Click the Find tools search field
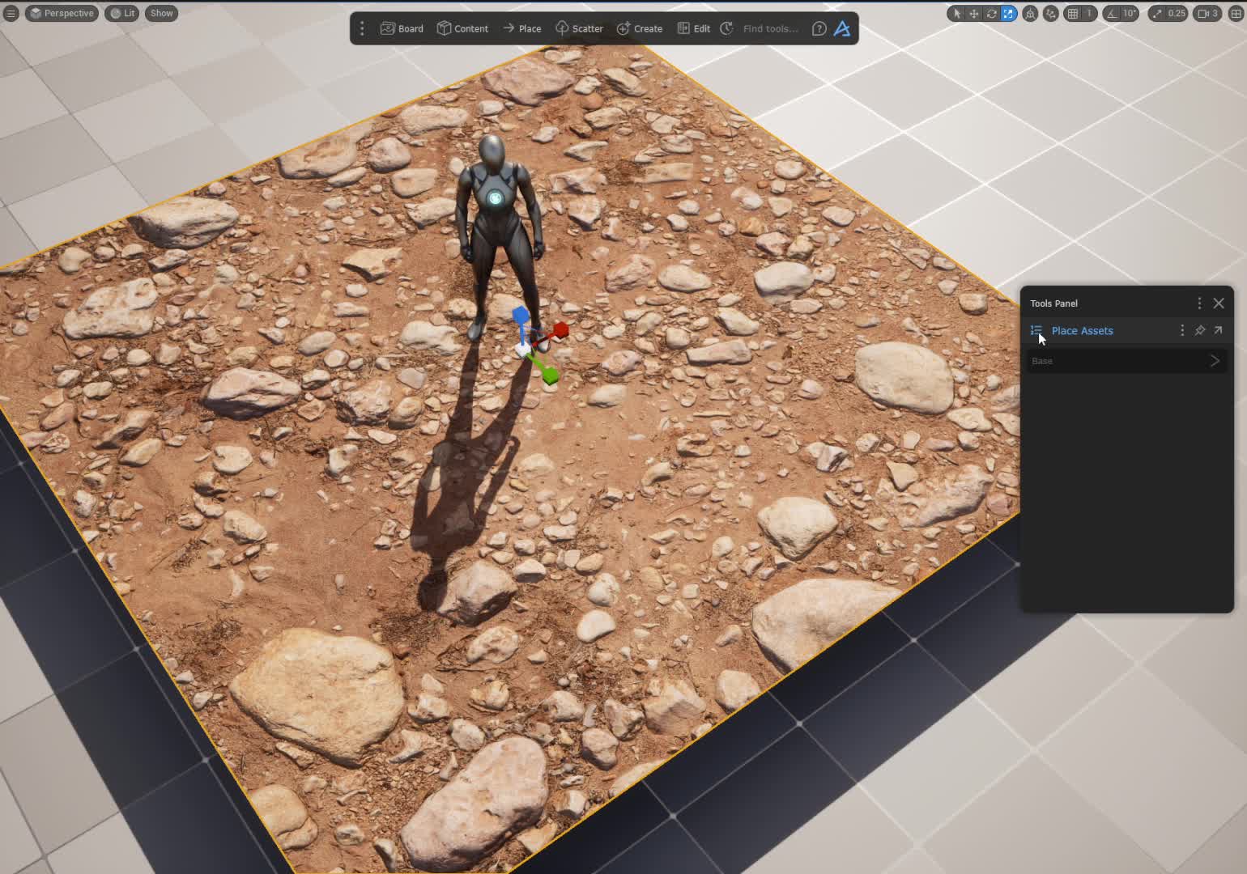 point(770,28)
